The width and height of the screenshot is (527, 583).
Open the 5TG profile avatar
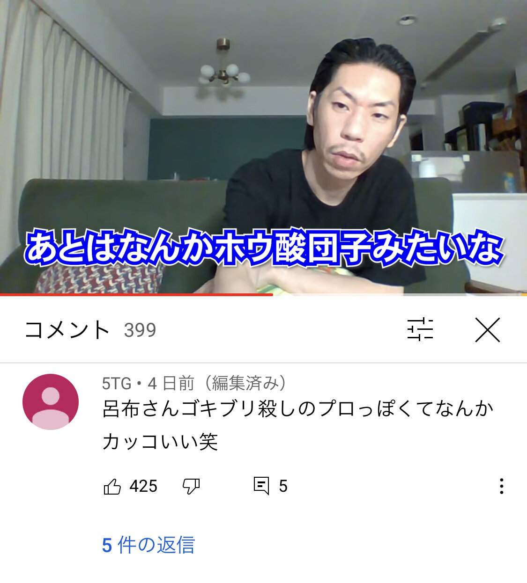tap(51, 402)
